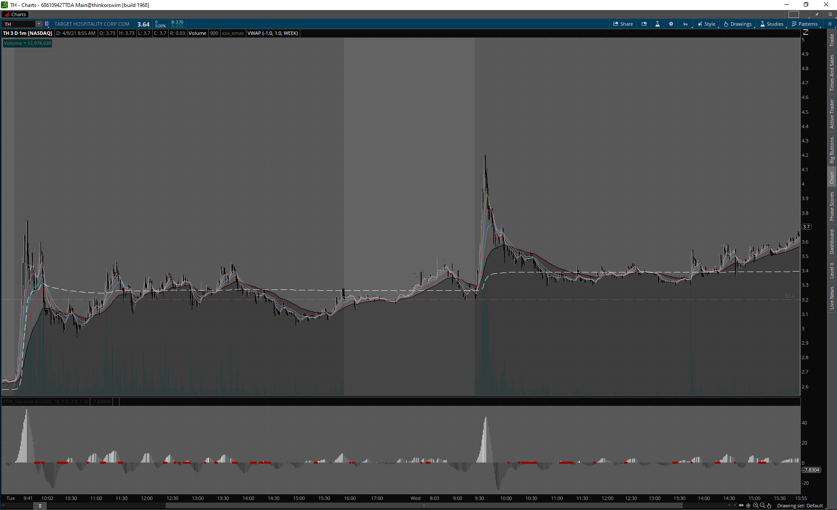Toggle the symbol link color clip

[x=47, y=24]
